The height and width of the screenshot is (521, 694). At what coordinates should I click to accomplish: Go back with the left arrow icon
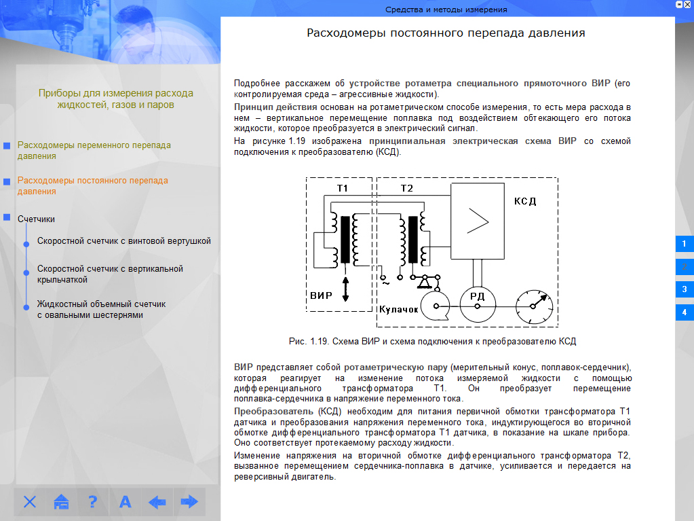157,502
